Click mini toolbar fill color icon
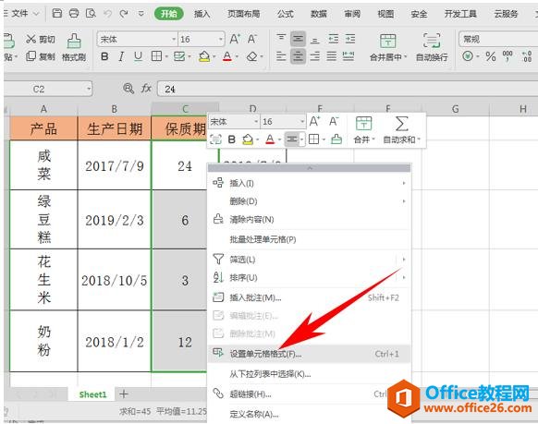The image size is (538, 424). coord(248,139)
